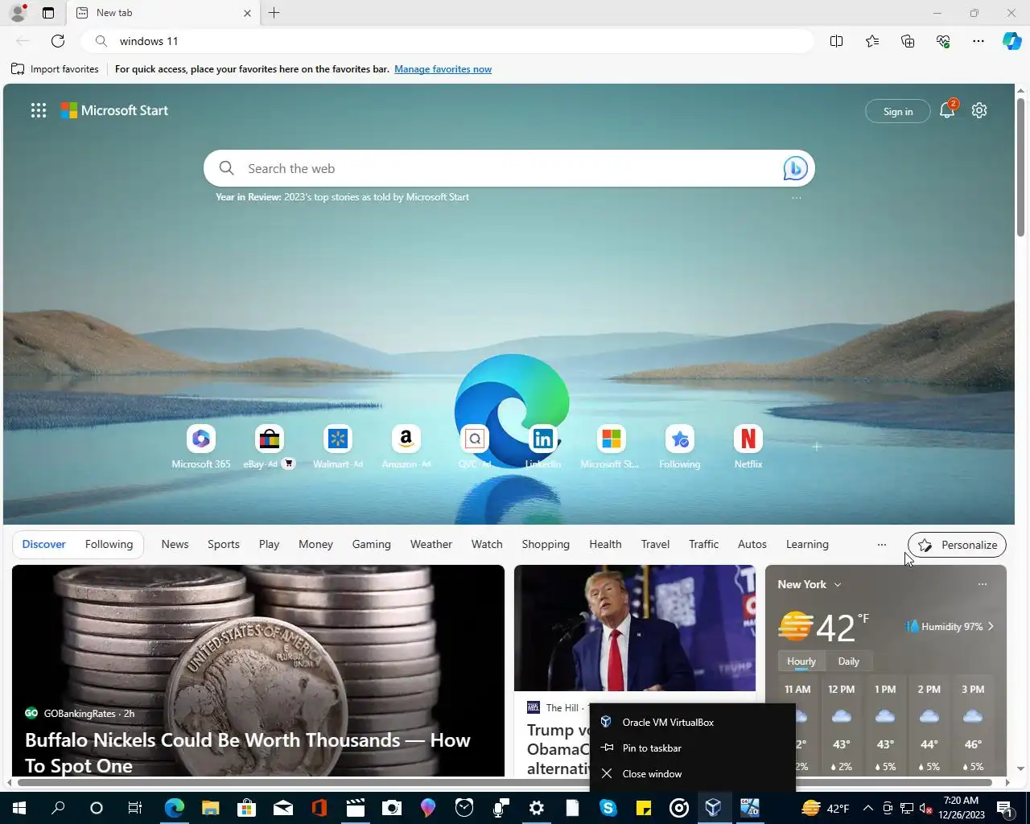Open File Explorer from the taskbar
Image resolution: width=1030 pixels, height=824 pixels.
tap(210, 808)
